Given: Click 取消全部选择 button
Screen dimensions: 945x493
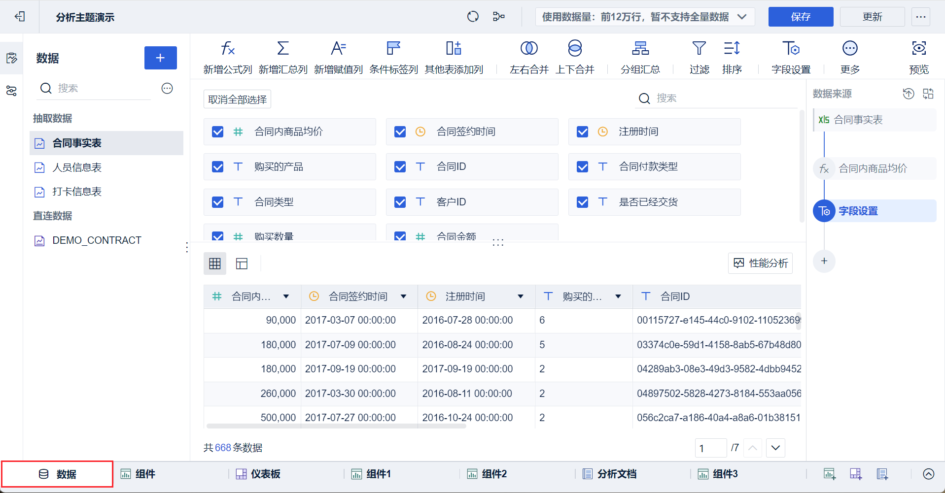Looking at the screenshot, I should tap(237, 99).
